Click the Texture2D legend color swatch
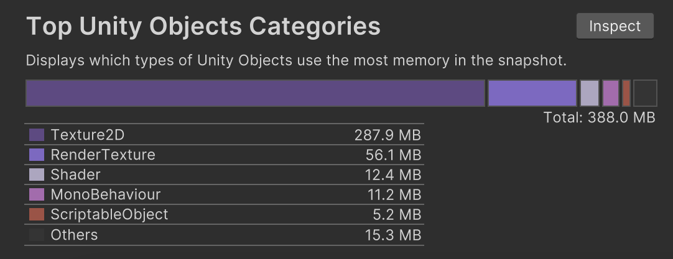This screenshot has width=673, height=259. click(x=37, y=135)
